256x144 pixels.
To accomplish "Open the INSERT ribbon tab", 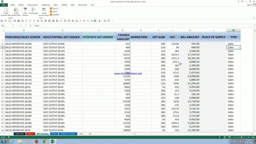I will click(21, 5).
